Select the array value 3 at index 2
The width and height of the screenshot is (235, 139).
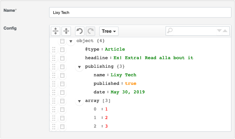click(106, 126)
